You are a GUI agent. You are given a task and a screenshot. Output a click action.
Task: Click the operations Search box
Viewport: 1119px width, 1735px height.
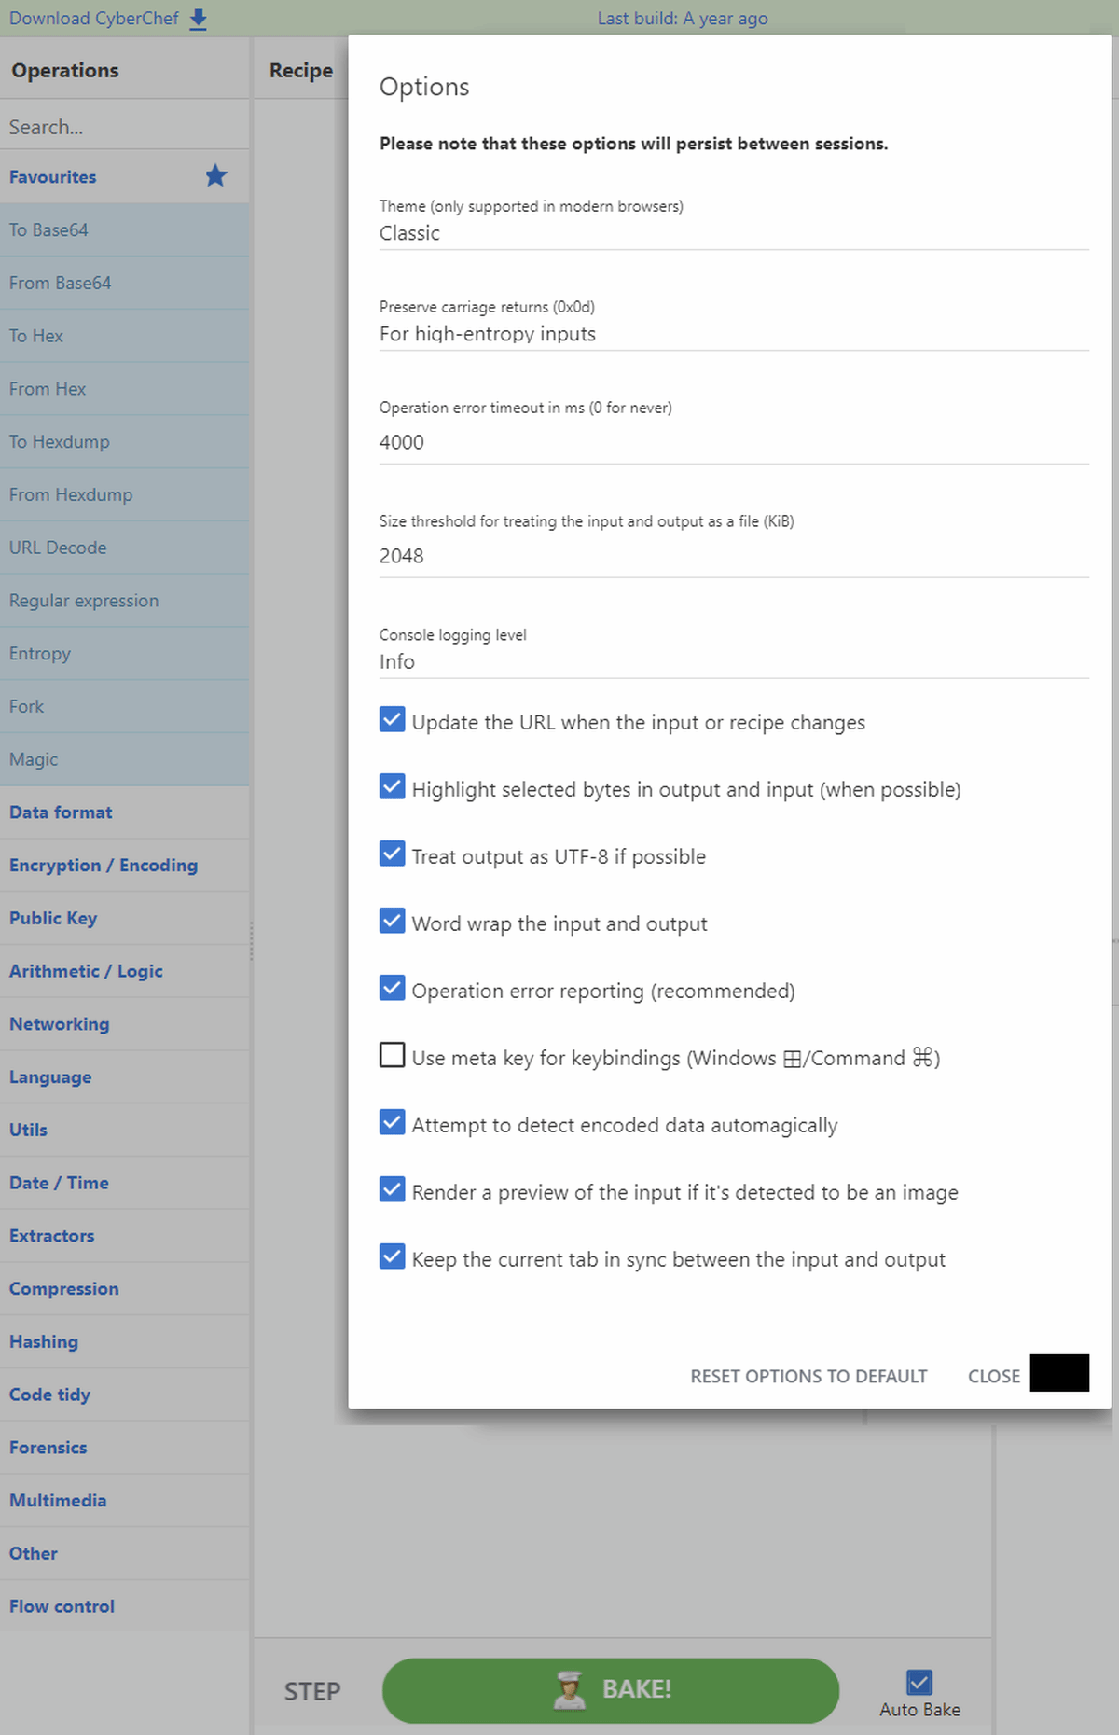pos(124,127)
